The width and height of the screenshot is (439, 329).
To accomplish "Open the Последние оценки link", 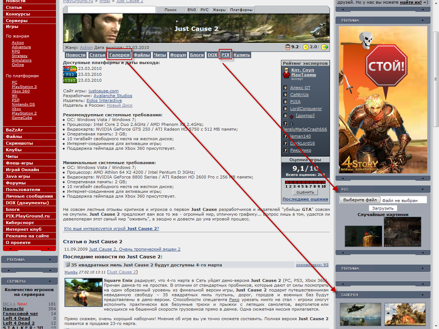I will tap(305, 199).
